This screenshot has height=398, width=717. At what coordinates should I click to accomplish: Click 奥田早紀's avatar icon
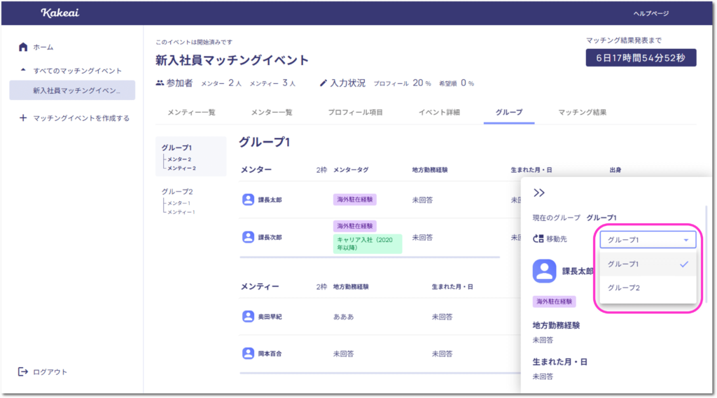[248, 316]
